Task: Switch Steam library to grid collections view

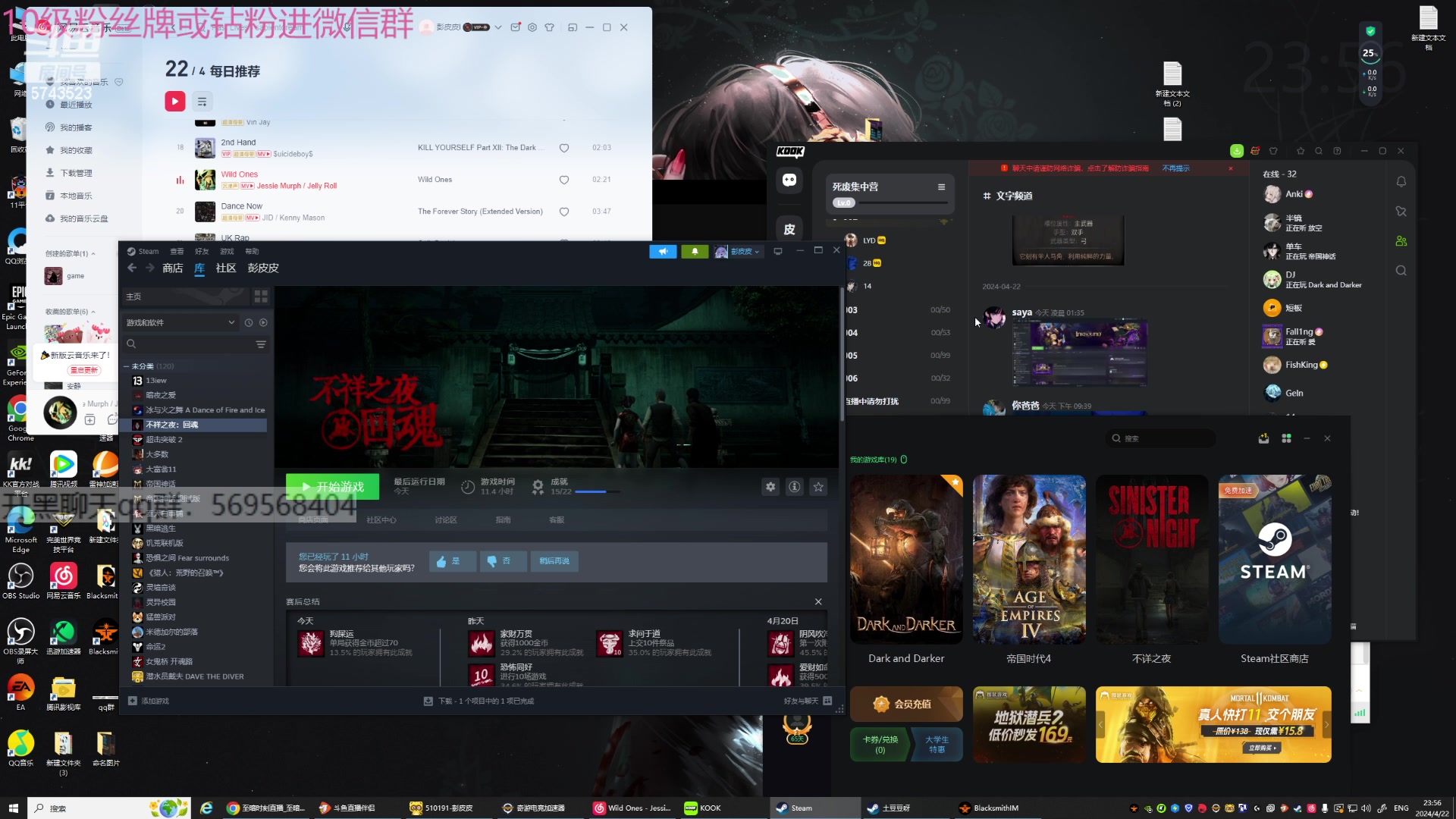Action: (x=261, y=297)
